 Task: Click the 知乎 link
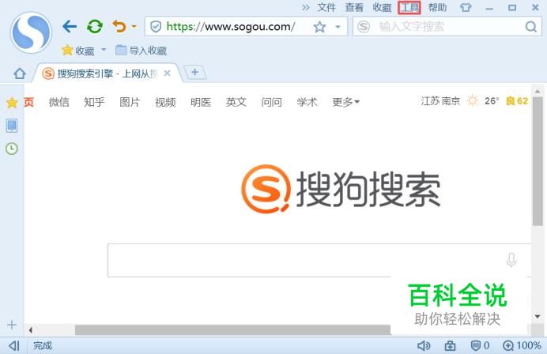[x=94, y=102]
